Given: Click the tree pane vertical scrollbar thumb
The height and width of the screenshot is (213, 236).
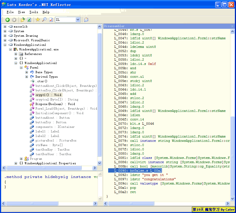Looking at the screenshot, I should [x=99, y=95].
